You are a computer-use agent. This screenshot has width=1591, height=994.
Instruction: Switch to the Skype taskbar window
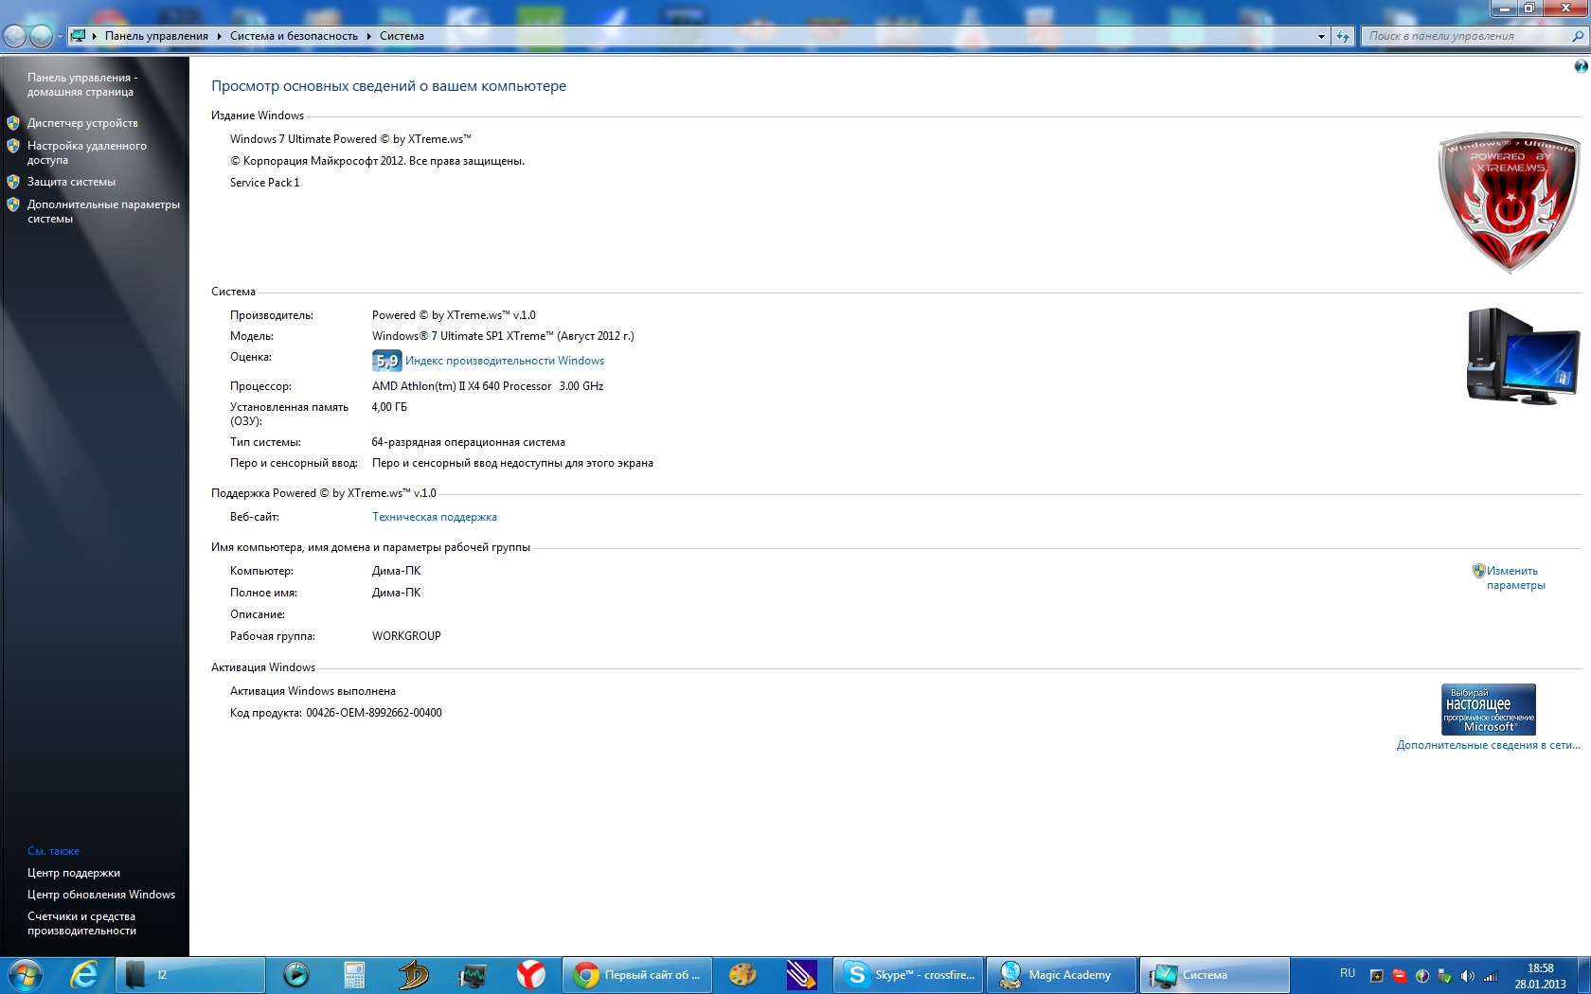tap(909, 974)
